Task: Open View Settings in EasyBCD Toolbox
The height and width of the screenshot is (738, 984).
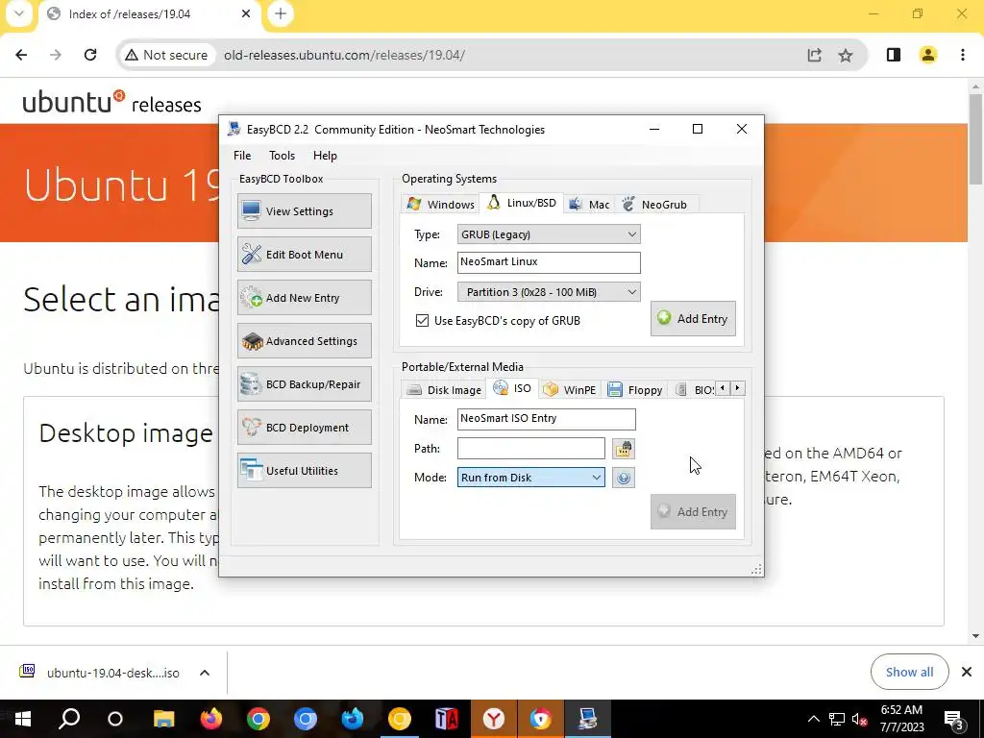Action: (x=305, y=210)
